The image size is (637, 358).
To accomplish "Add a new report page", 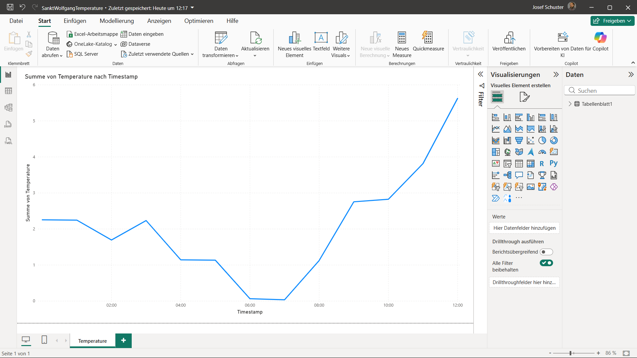I will pyautogui.click(x=123, y=340).
